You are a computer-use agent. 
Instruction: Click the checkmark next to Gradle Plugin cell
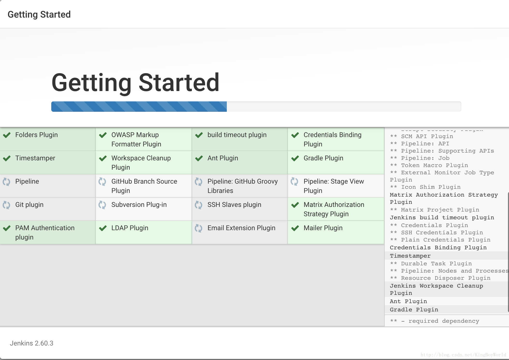pos(295,158)
